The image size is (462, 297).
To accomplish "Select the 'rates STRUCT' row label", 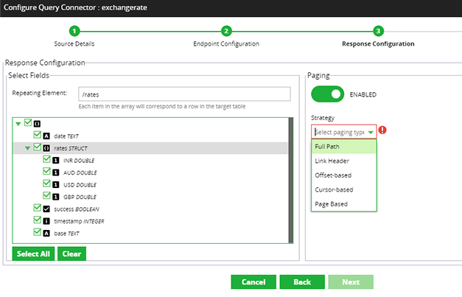I will (71, 148).
